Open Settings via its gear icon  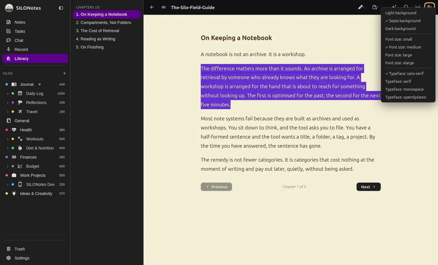pyautogui.click(x=8, y=258)
